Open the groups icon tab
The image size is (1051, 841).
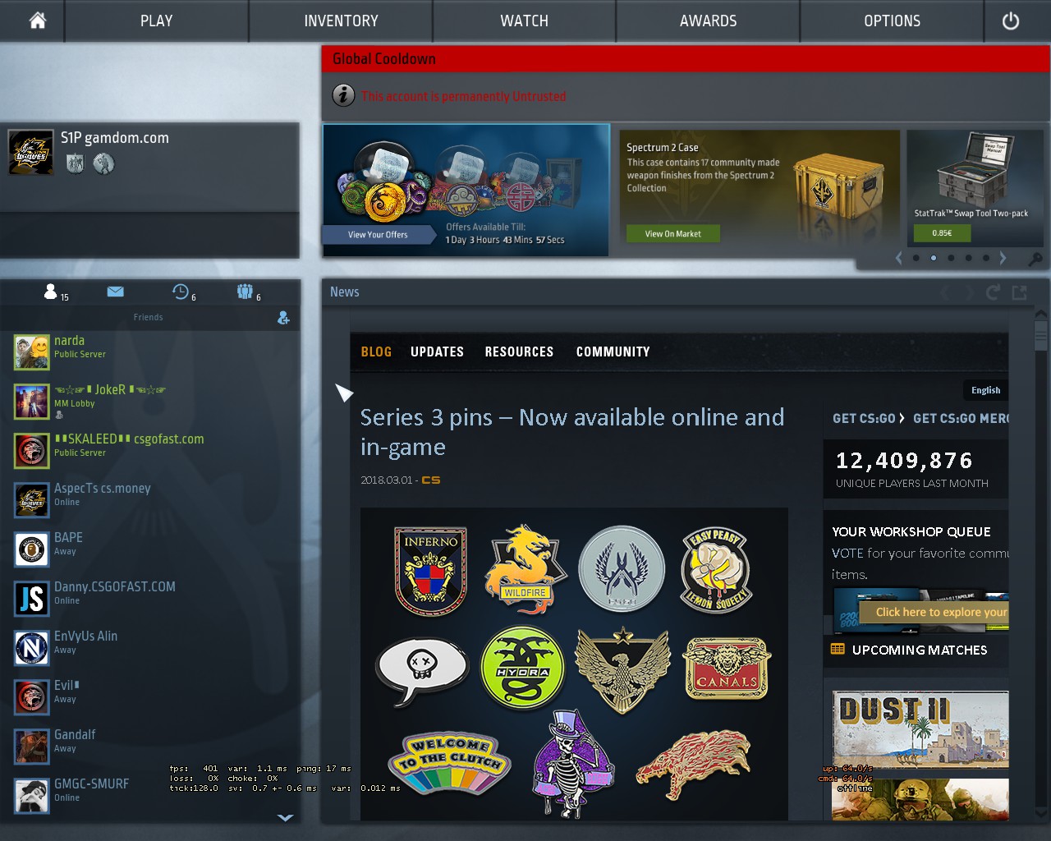click(245, 292)
